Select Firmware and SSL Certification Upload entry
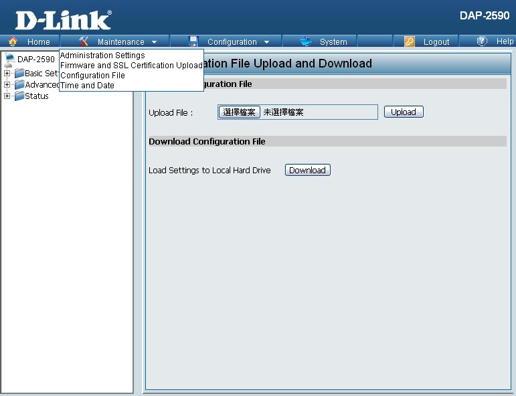516x396 pixels. click(131, 65)
